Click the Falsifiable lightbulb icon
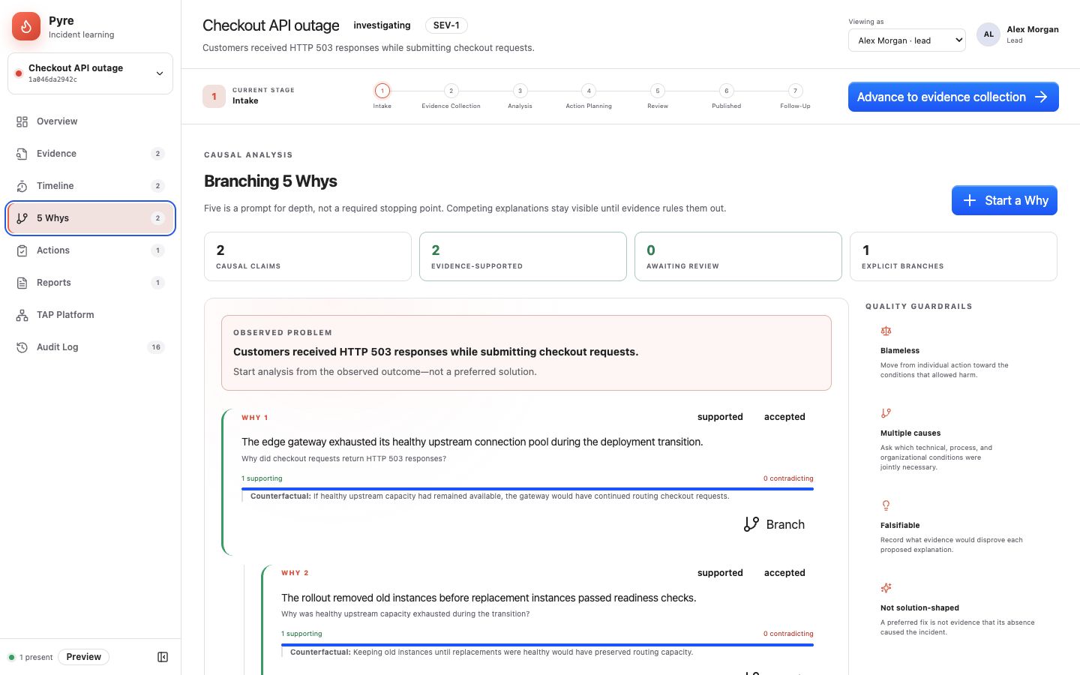The width and height of the screenshot is (1080, 675). click(886, 505)
